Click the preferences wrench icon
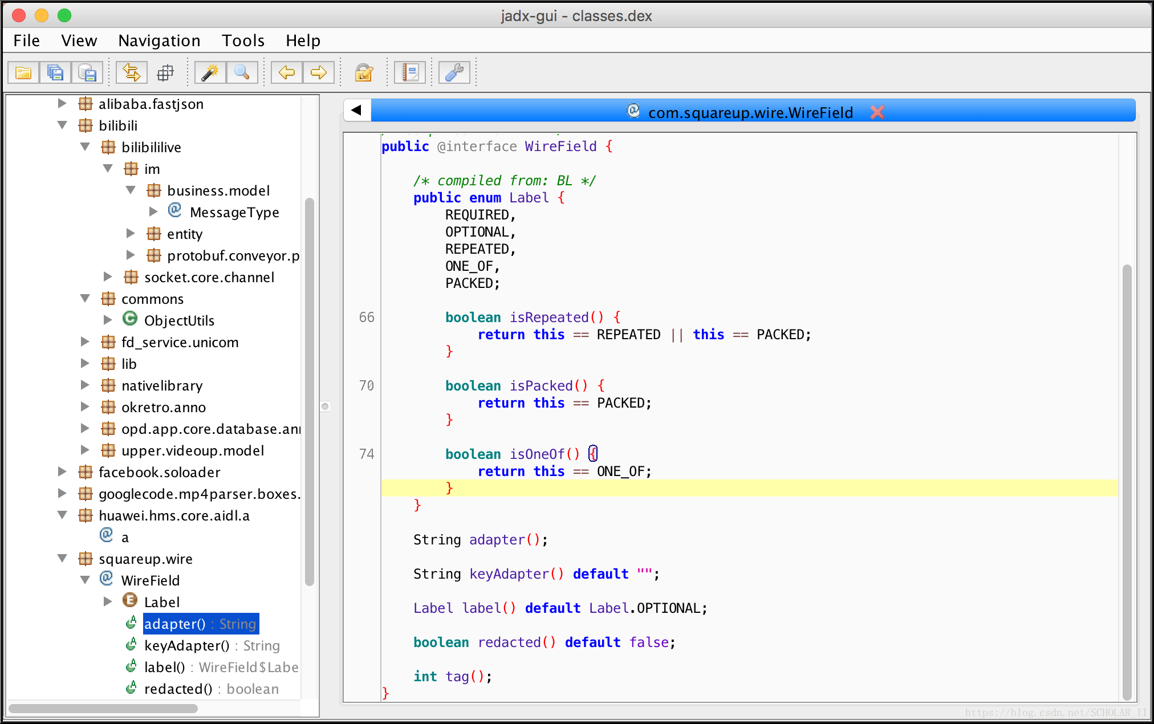 click(x=454, y=73)
